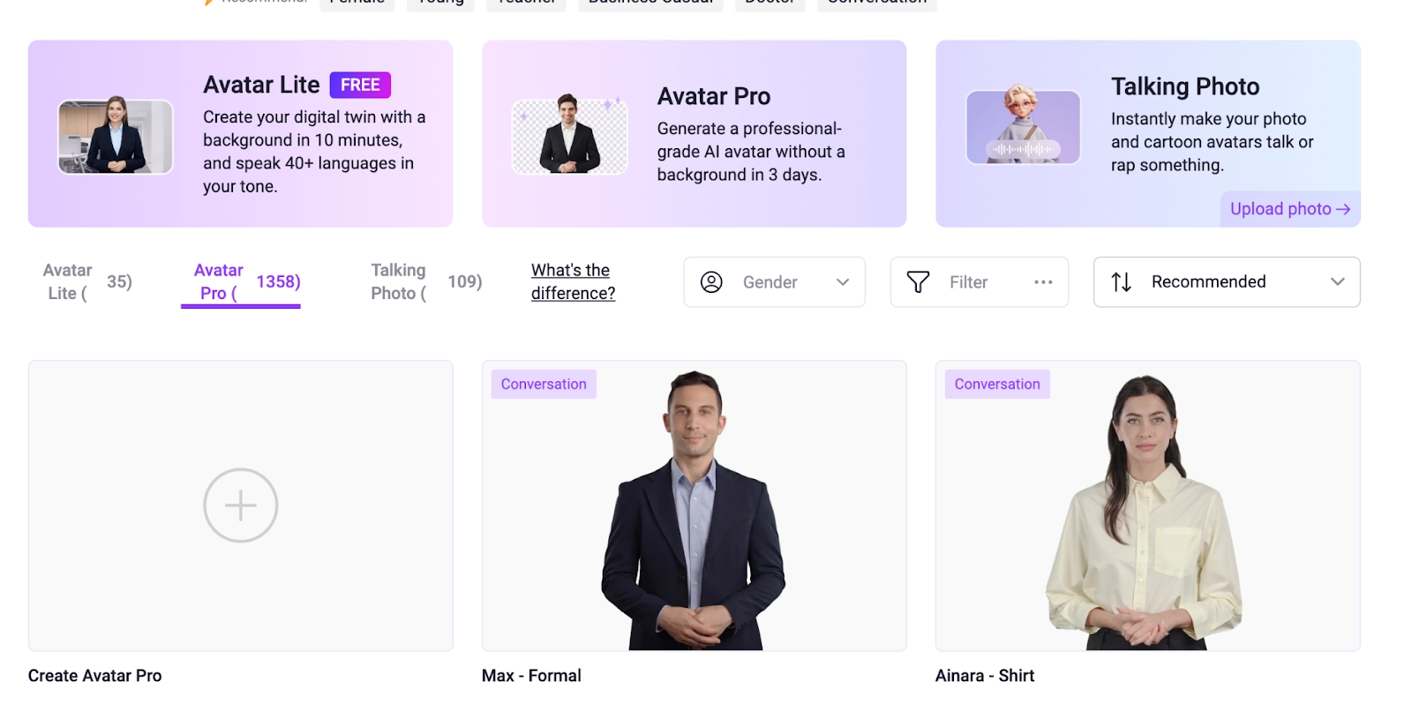Click the Gender person icon

pos(711,282)
